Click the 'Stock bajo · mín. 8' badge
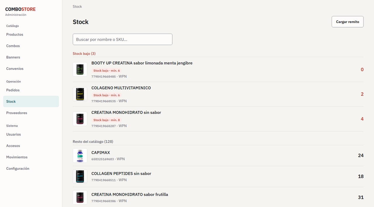Image resolution: width=374 pixels, height=207 pixels. [107, 120]
